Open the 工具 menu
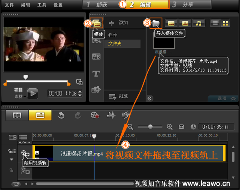The image size is (240, 190). pos(42,5)
